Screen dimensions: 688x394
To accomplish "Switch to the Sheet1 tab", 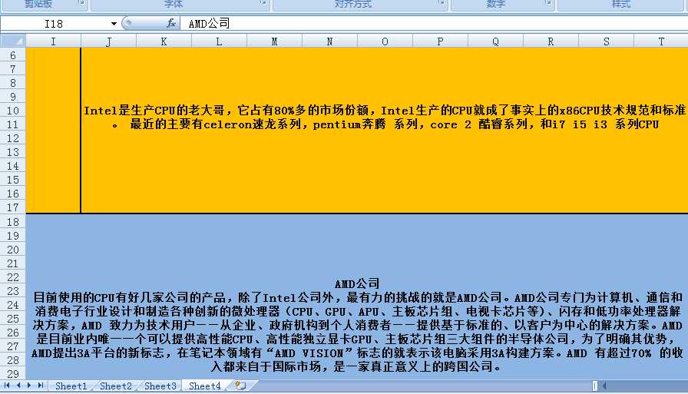I will 71,386.
